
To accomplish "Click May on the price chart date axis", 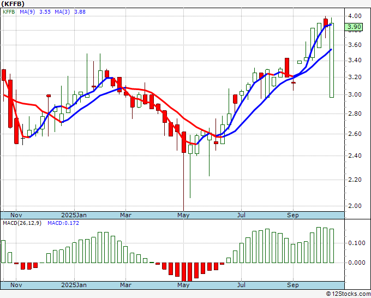I will pos(183,215).
